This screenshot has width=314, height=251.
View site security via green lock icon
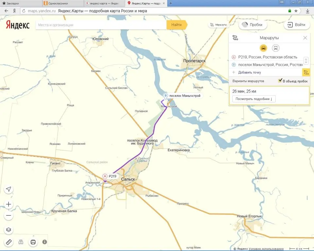click(289, 11)
